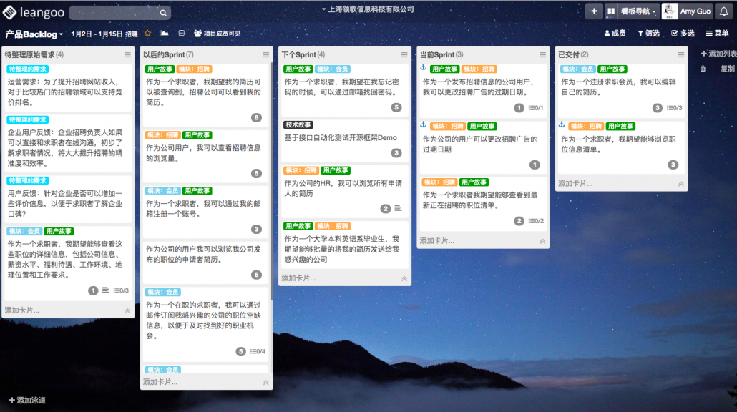Create a new board with the + icon
Image resolution: width=737 pixels, height=412 pixels.
594,11
